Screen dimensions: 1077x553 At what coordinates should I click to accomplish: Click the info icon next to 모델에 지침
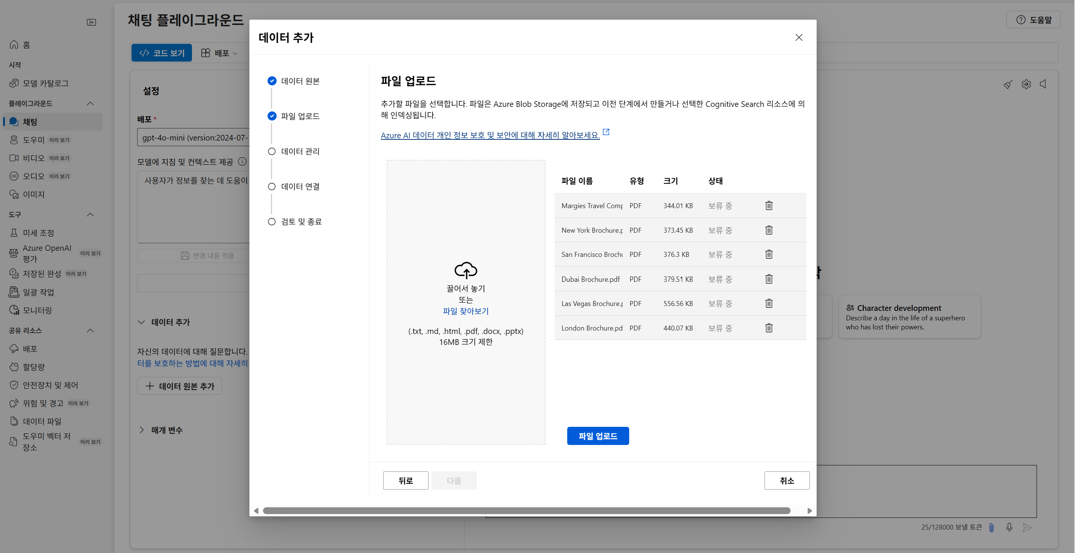(242, 162)
